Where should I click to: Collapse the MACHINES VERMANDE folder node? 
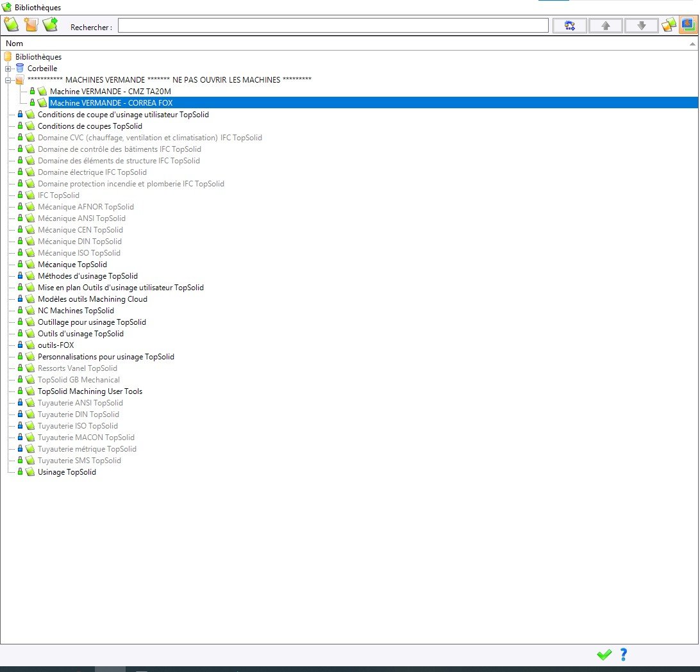click(8, 80)
